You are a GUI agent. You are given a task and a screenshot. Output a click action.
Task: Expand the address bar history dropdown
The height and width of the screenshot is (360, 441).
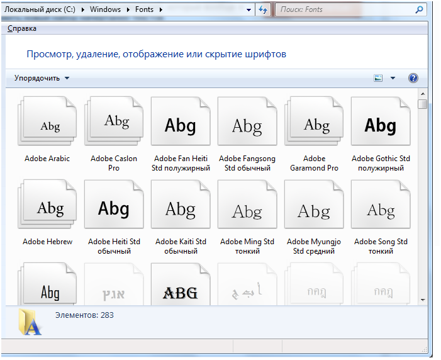pos(249,9)
